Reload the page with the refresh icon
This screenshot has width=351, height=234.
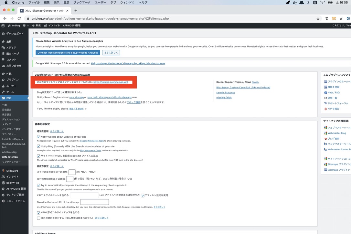click(x=19, y=19)
